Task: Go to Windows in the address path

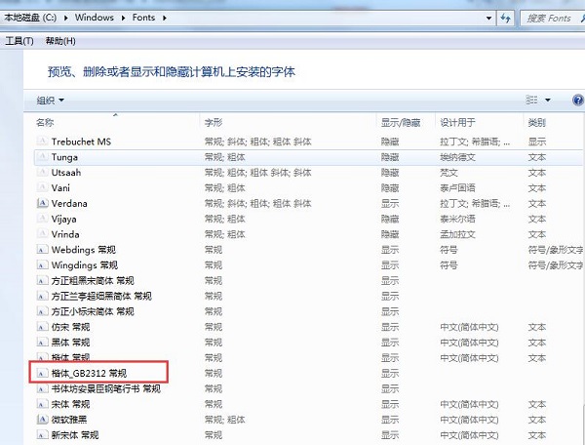Action: click(x=95, y=18)
